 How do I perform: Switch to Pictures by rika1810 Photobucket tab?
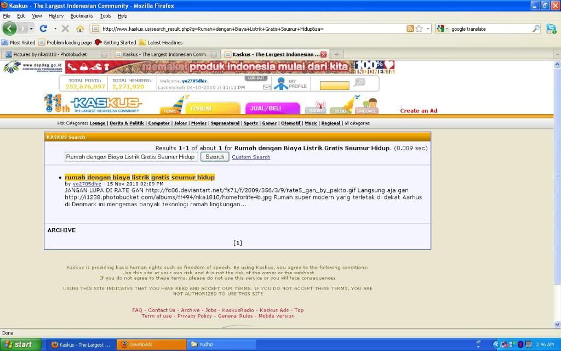point(56,54)
